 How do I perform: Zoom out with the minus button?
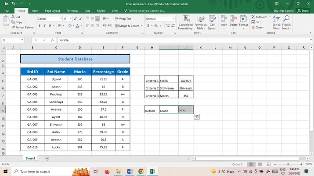(275, 164)
